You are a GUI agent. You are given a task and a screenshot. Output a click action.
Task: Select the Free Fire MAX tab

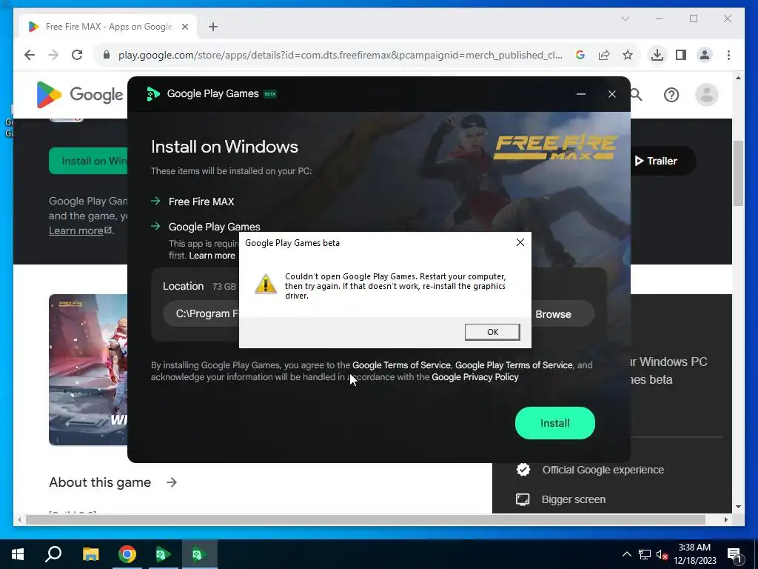point(108,27)
